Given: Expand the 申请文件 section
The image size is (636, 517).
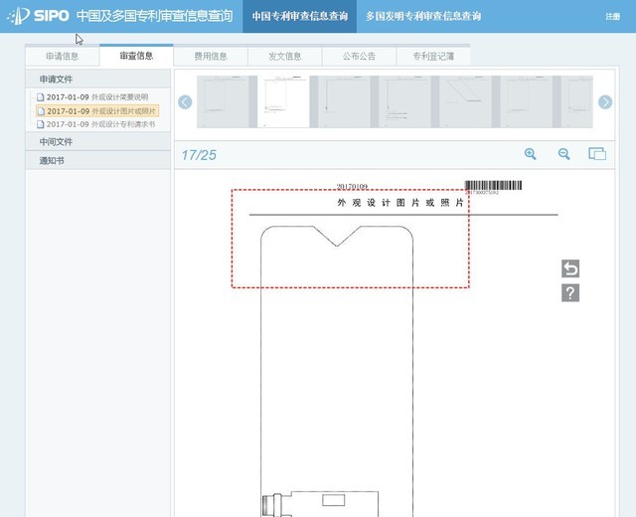Looking at the screenshot, I should (x=56, y=79).
